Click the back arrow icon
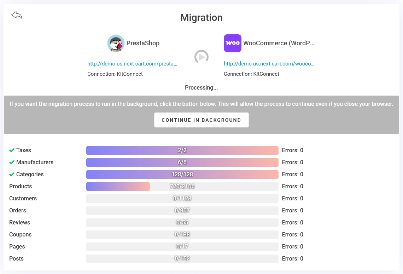This screenshot has width=403, height=274. pos(17,15)
